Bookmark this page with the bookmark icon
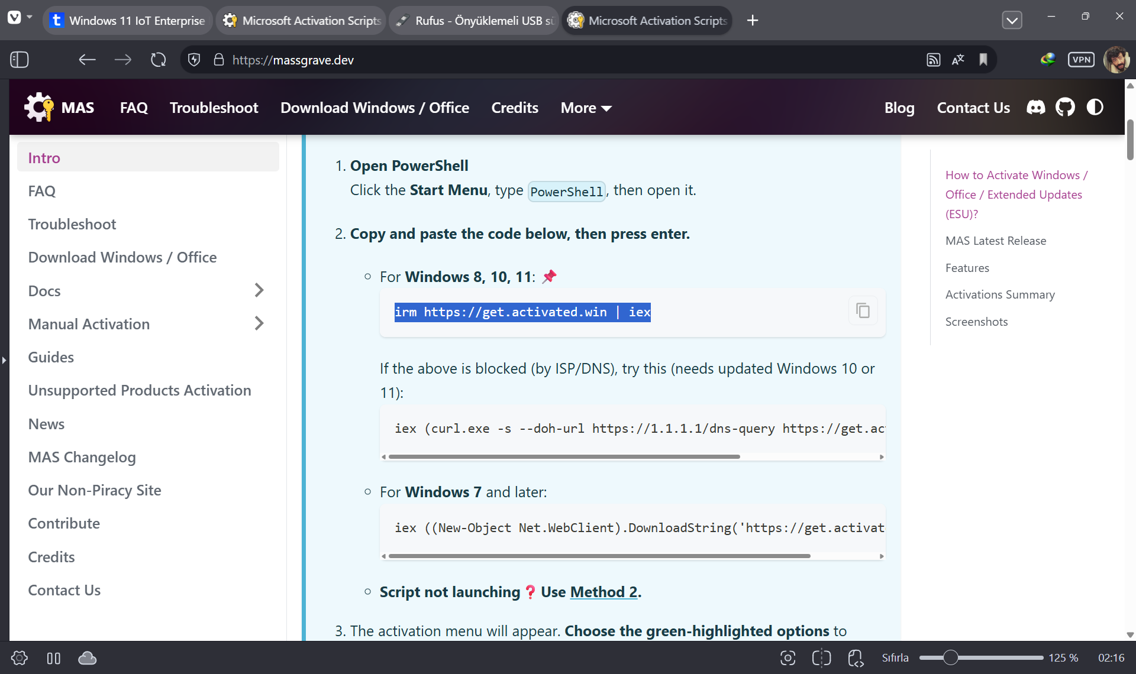 983,60
